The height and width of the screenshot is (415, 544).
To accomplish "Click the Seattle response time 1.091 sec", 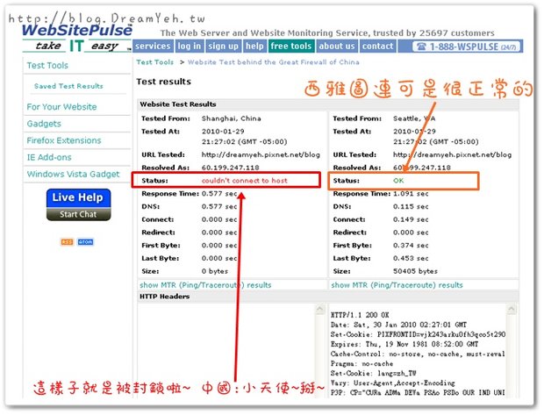I will [411, 194].
